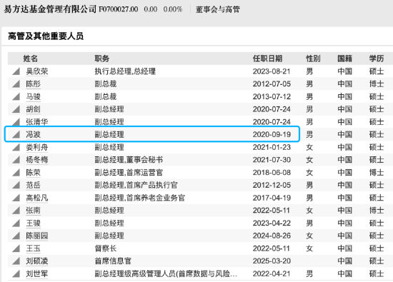Sort by 国籍 column header

pos(344,59)
